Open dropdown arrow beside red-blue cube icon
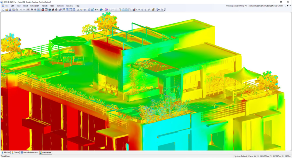The width and height of the screenshot is (292, 158). 136,10
